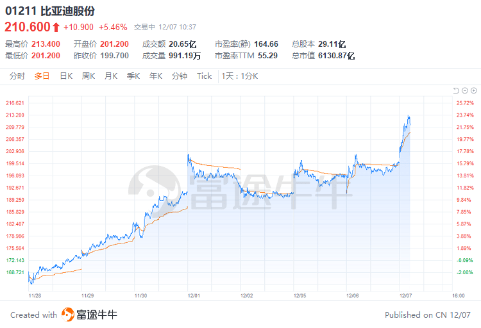Click the 总市值 value 6130.87亿
Screen dimensions: 481x328
click(x=337, y=56)
